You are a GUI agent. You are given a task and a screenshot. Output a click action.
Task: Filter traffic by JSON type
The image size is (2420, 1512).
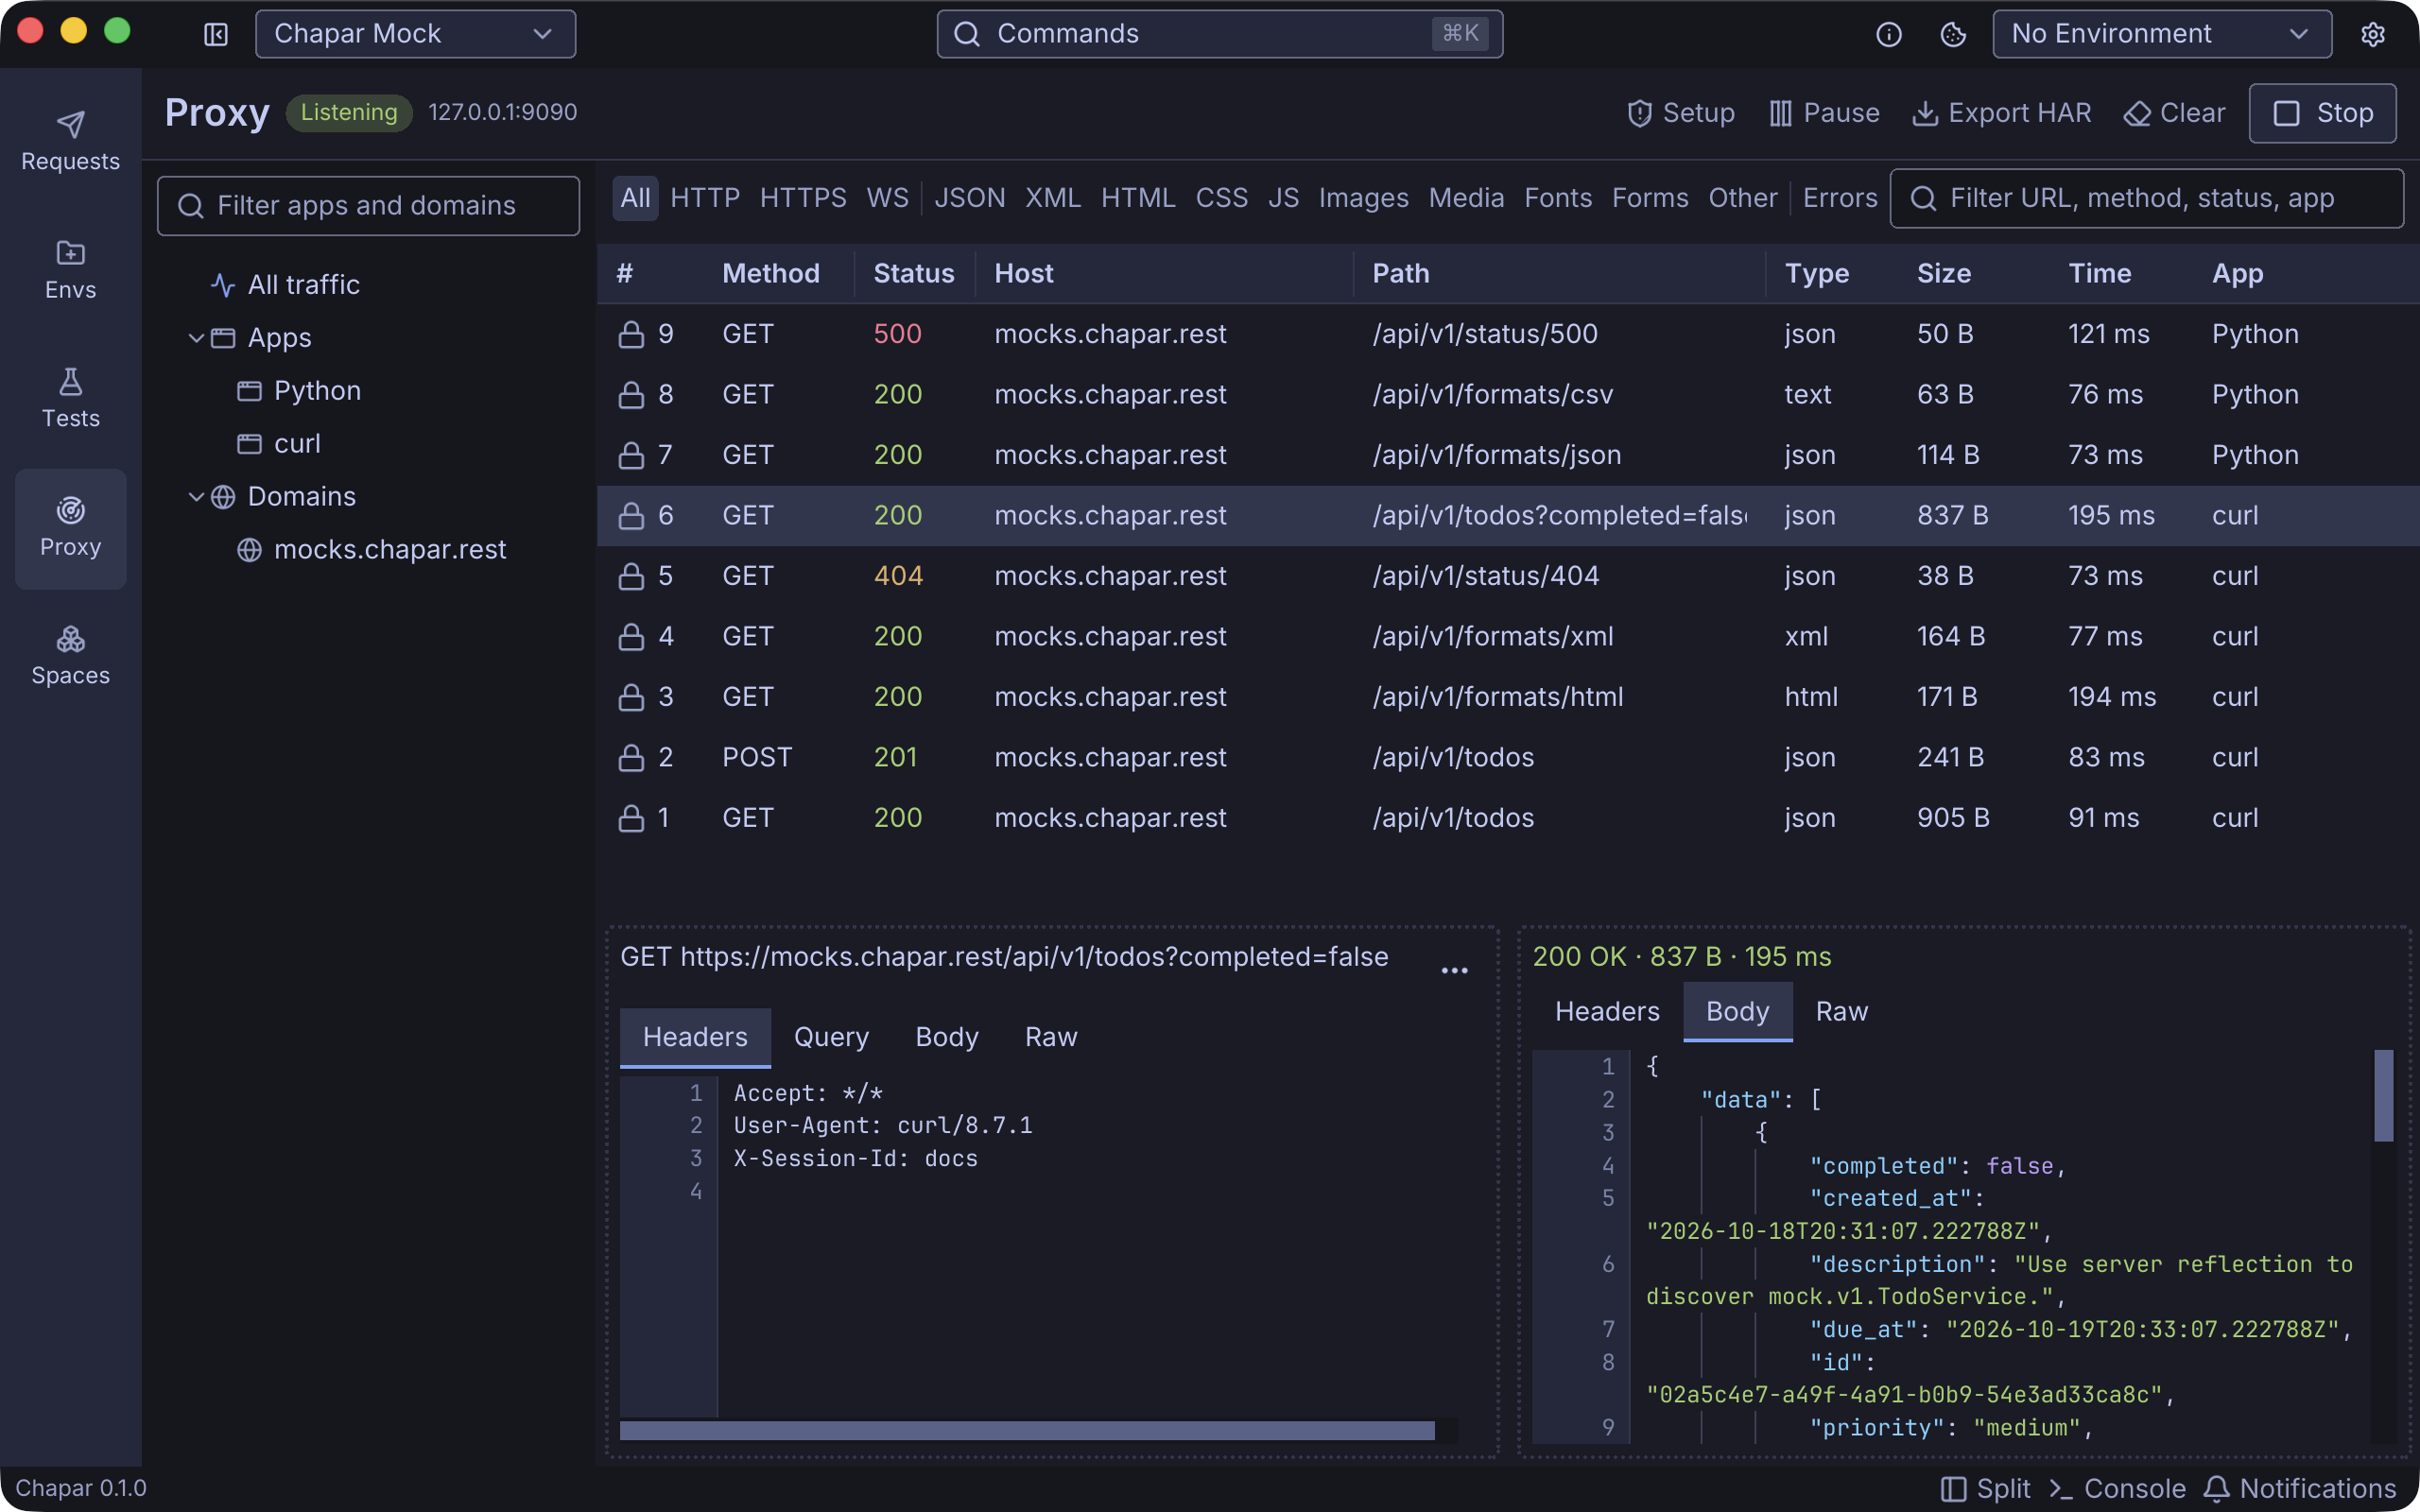pyautogui.click(x=969, y=198)
